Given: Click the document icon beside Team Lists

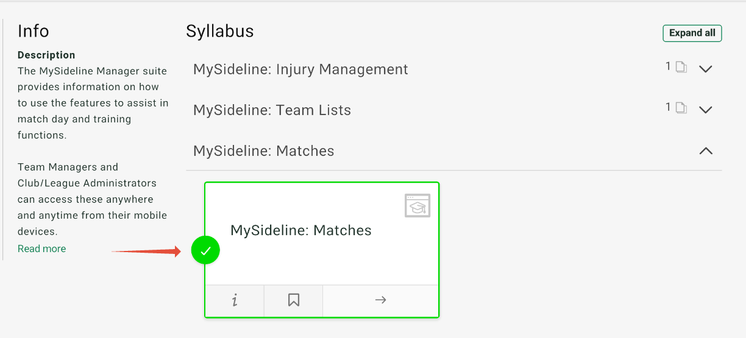Looking at the screenshot, I should [x=681, y=108].
